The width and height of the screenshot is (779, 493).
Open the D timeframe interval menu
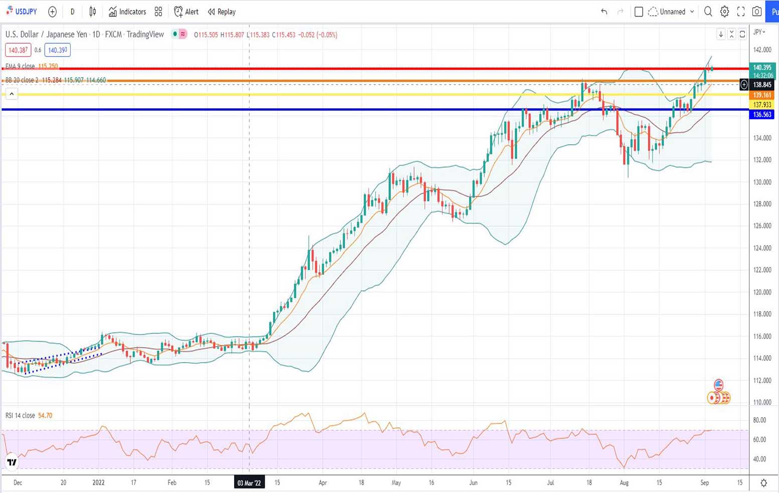click(72, 12)
